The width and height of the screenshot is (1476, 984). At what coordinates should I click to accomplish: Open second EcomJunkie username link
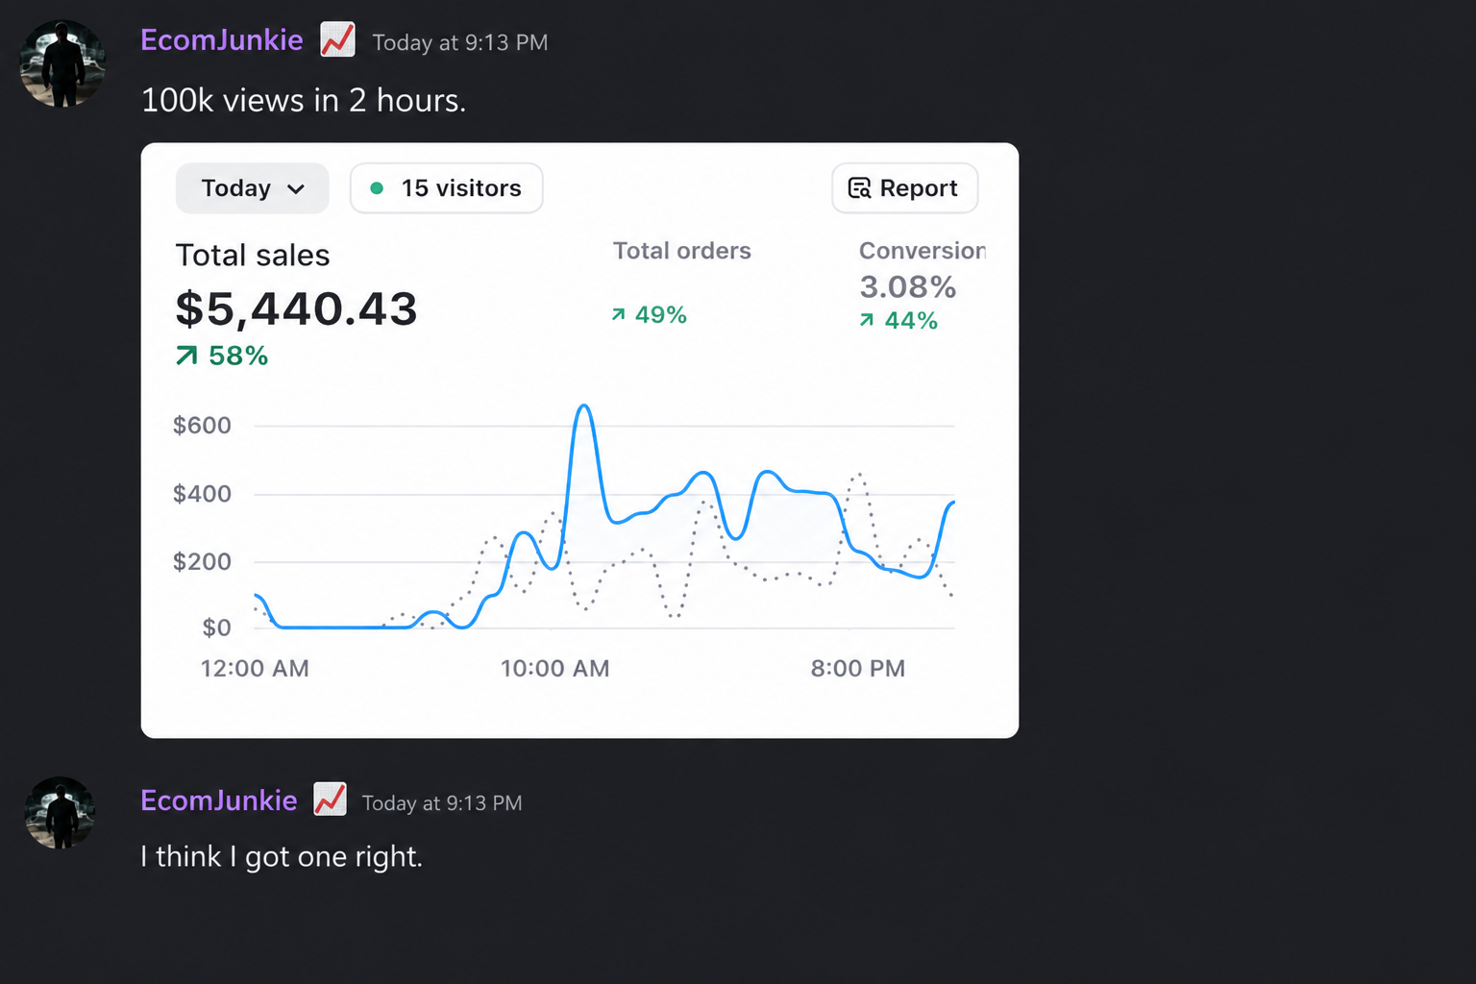(x=219, y=800)
